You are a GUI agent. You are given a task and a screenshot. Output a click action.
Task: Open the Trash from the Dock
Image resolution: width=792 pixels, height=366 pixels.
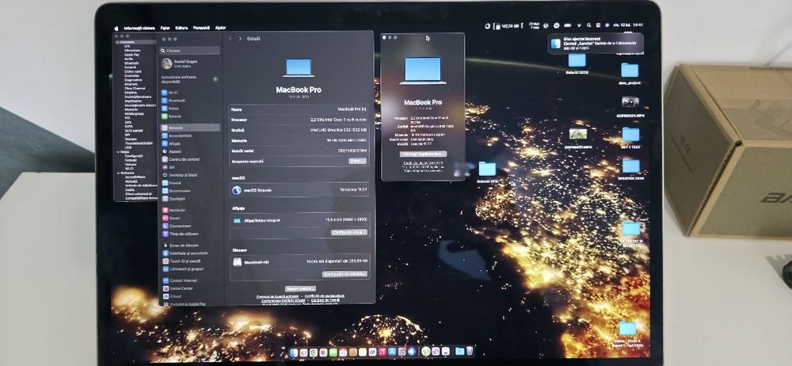click(470, 351)
